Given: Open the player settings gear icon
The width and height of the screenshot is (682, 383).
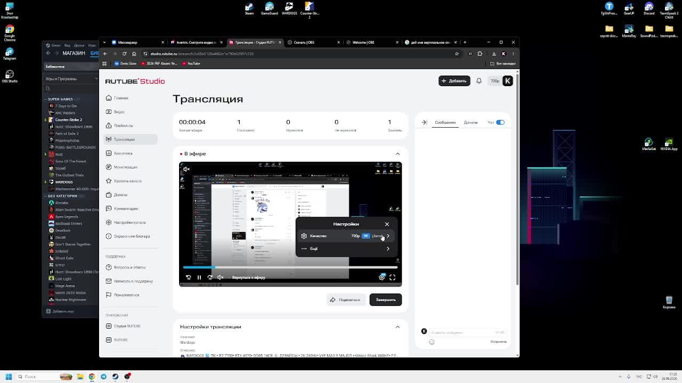Looking at the screenshot, I should [381, 277].
